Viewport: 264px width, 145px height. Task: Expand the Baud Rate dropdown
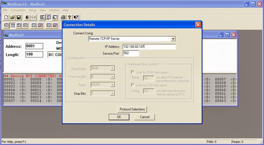click(112, 68)
